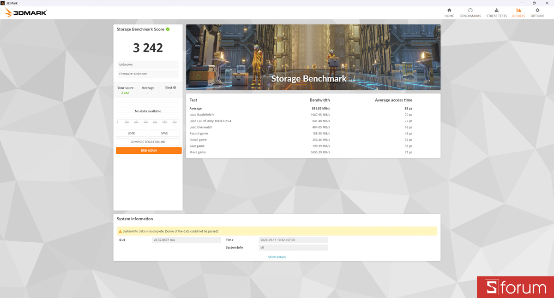Click the Storage Benchmark banner image

click(x=313, y=57)
